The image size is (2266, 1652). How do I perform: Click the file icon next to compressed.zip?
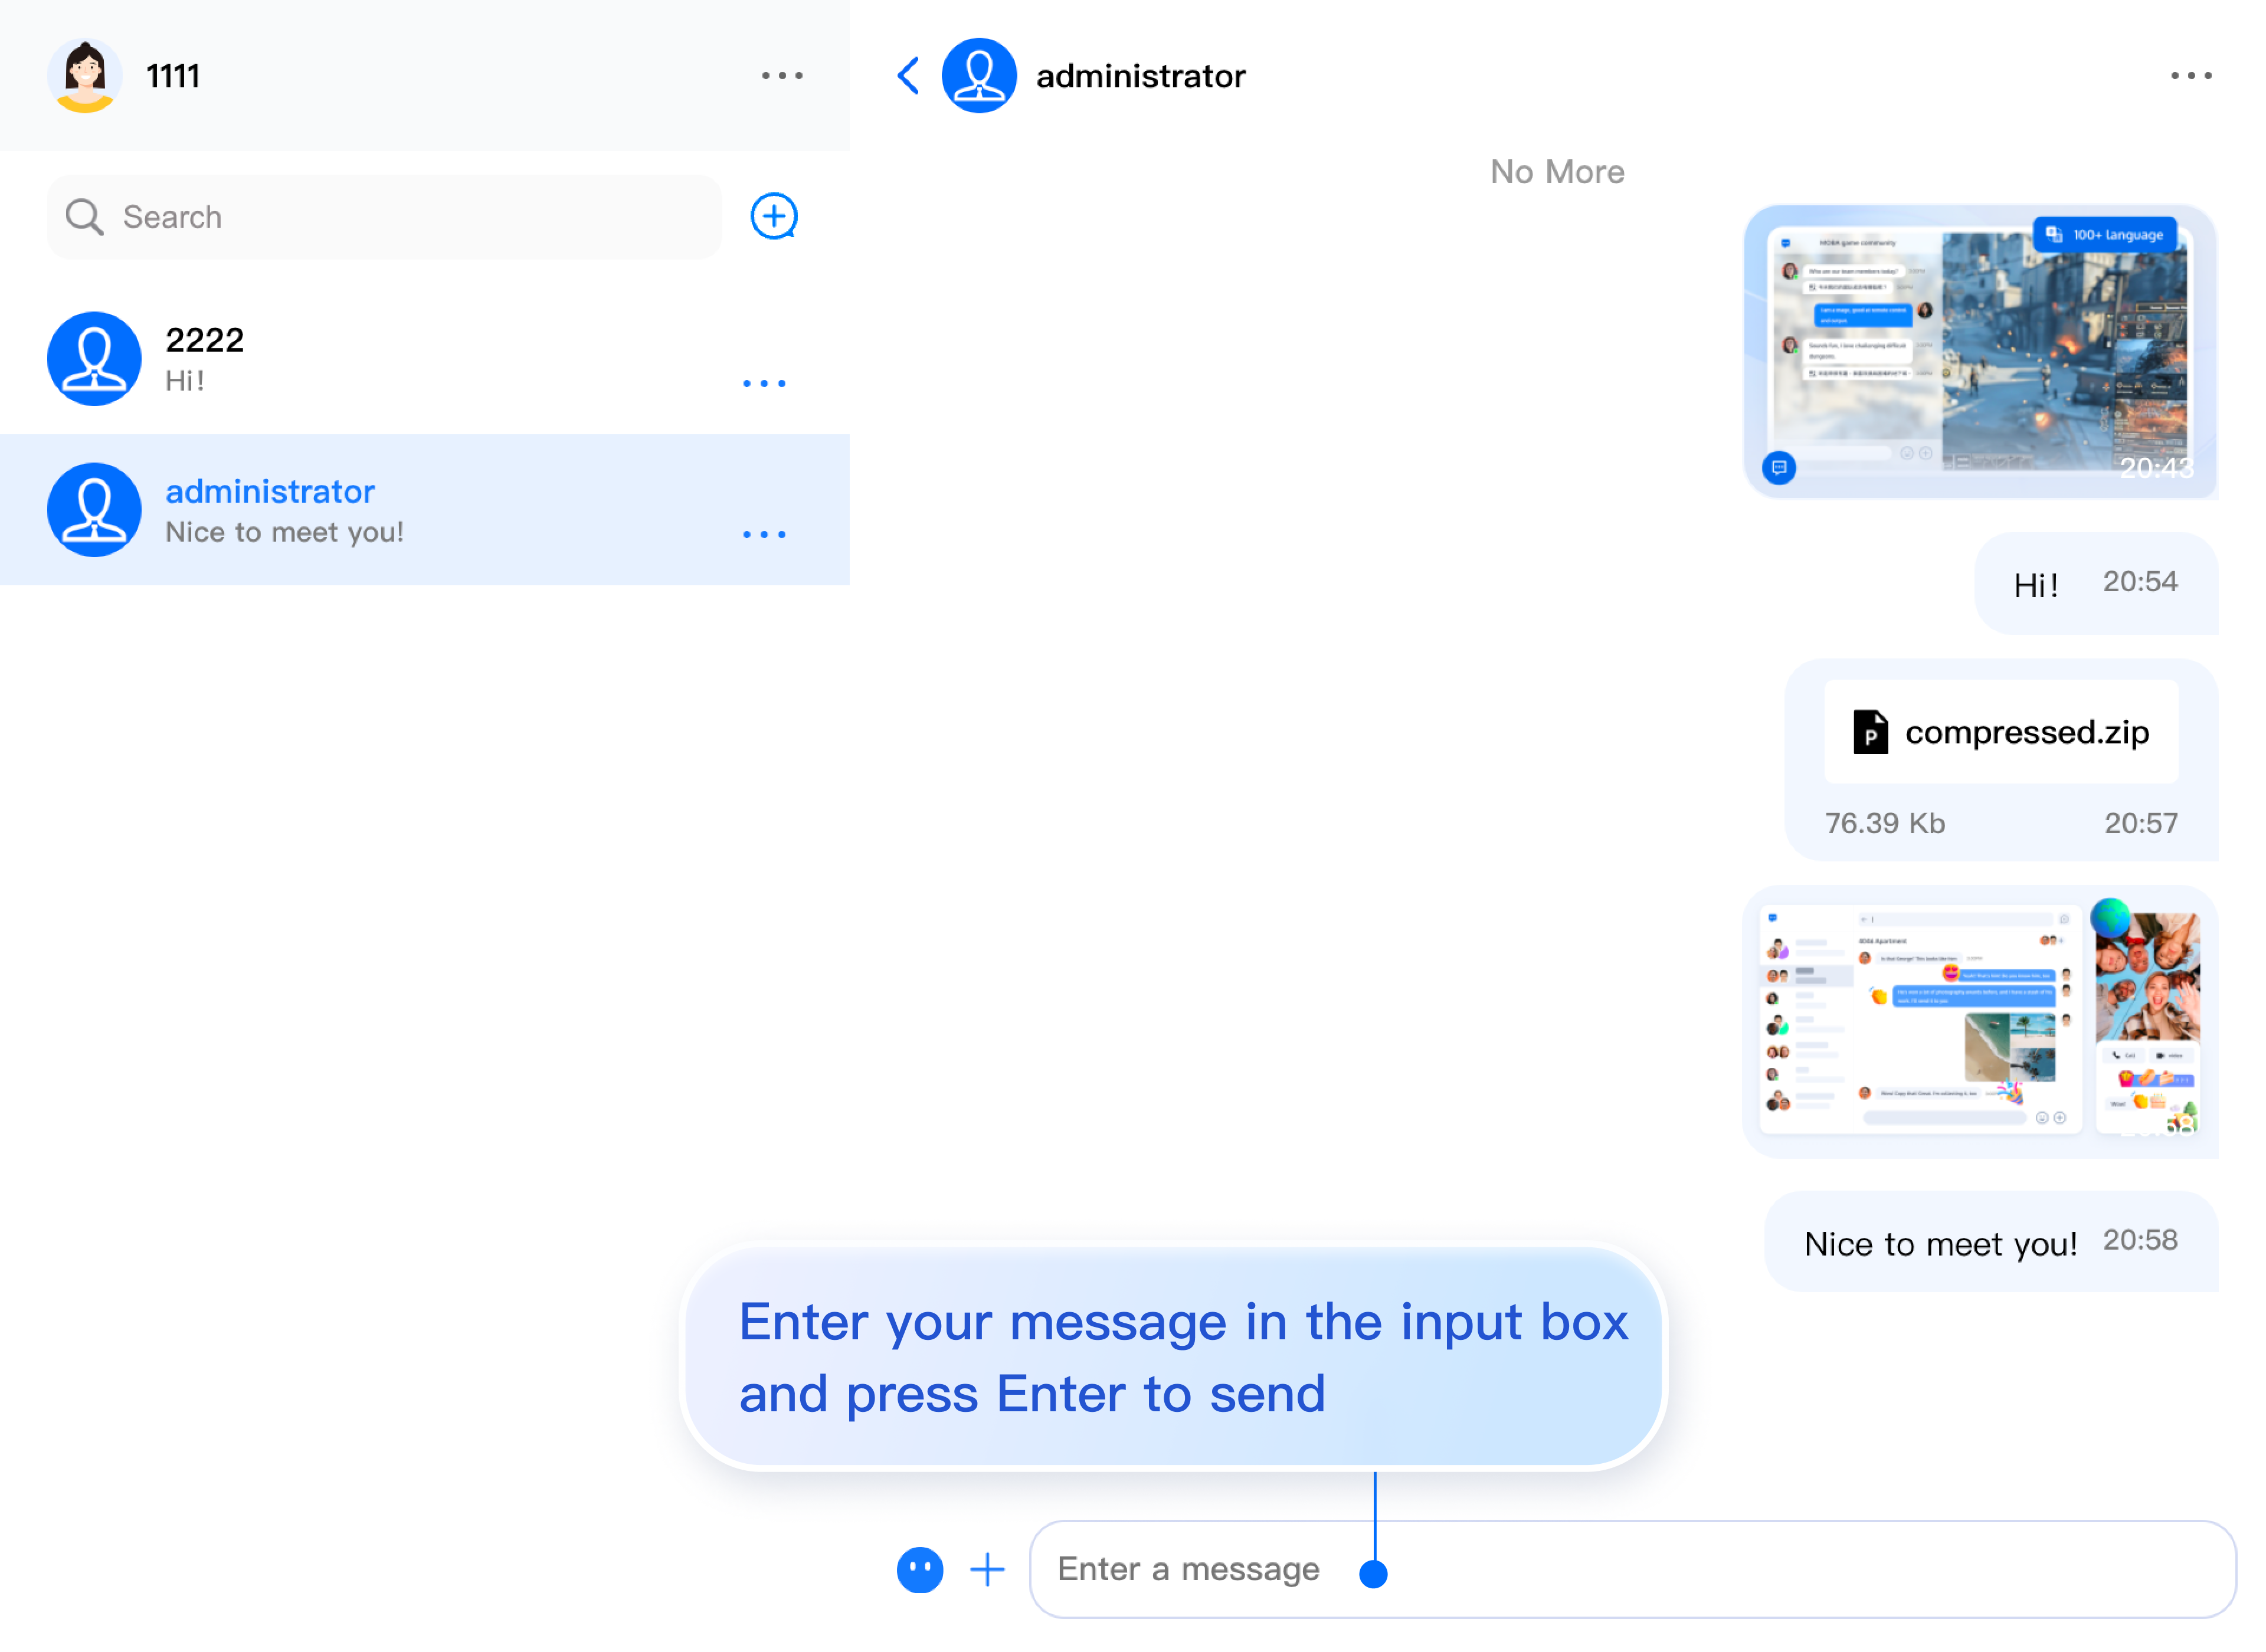tap(1870, 733)
